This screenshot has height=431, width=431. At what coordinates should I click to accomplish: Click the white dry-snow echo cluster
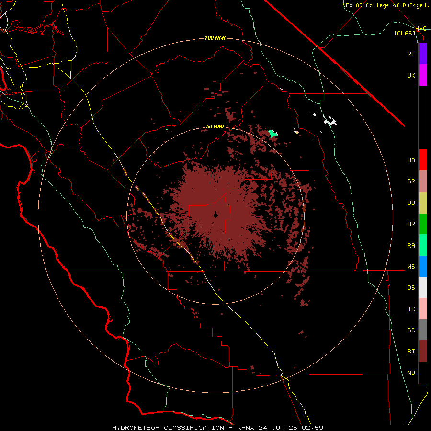[330, 121]
